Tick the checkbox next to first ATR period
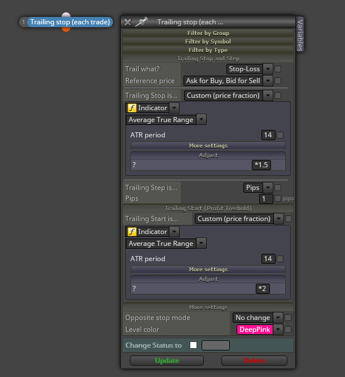This screenshot has width=345, height=377. coord(280,135)
